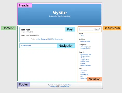Click the Log out link
Screen dimensions: 122x93
click(x=83, y=73)
